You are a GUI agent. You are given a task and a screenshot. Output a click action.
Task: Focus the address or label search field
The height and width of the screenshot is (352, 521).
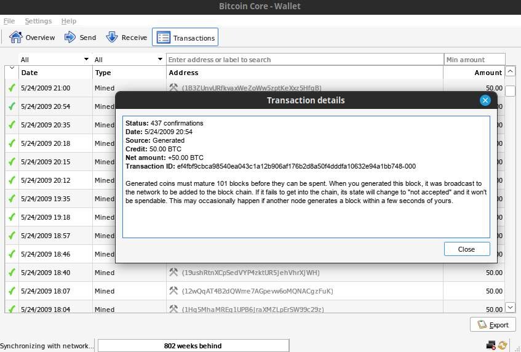click(304, 60)
